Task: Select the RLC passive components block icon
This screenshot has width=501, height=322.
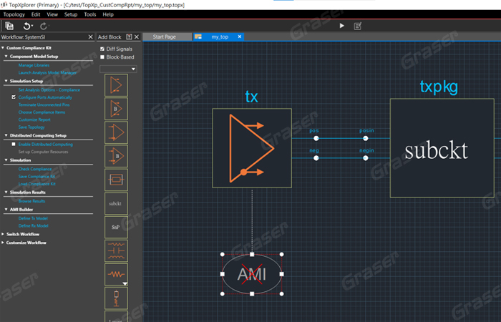Action: click(116, 250)
